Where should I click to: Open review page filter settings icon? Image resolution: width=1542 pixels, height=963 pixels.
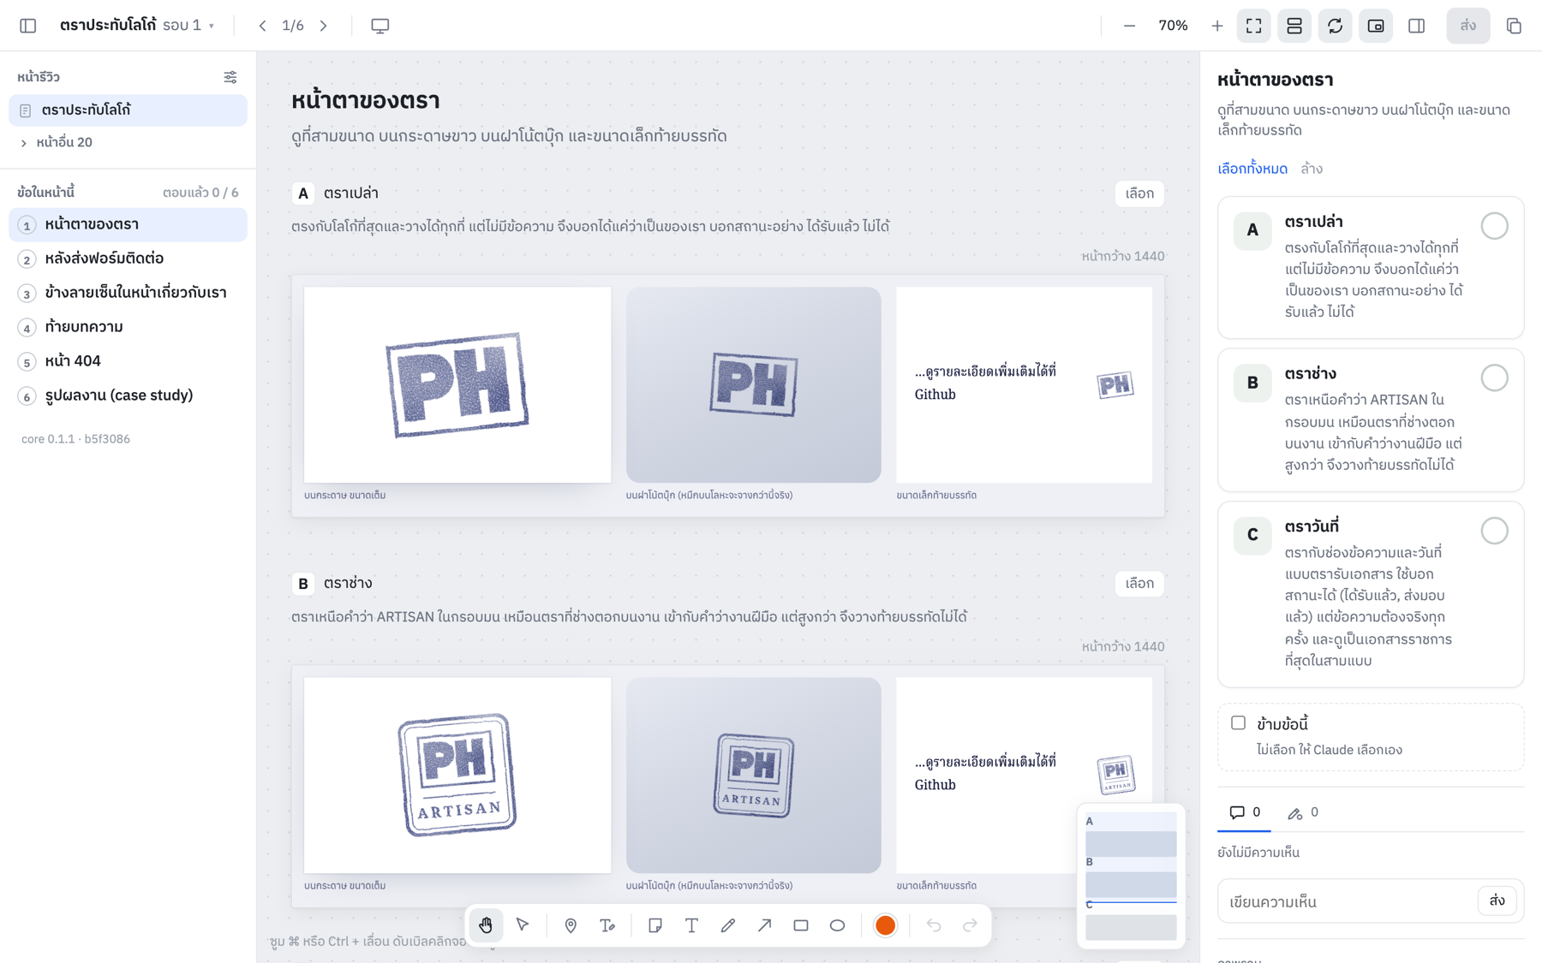coord(230,77)
